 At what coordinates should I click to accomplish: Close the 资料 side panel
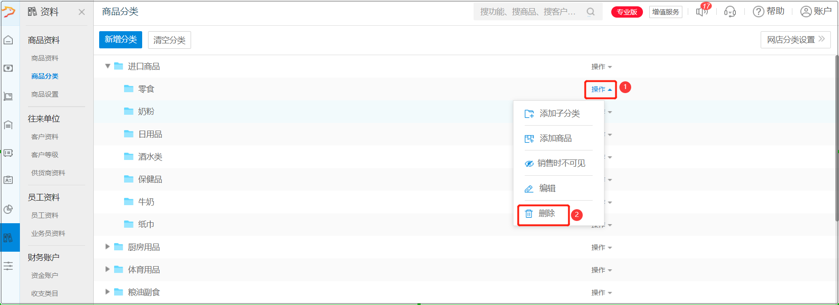pyautogui.click(x=82, y=12)
